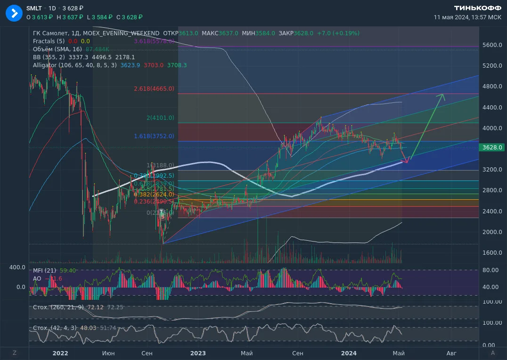Click the high price 'H 3 637 ₽' value
The width and height of the screenshot is (507, 360).
click(x=70, y=17)
